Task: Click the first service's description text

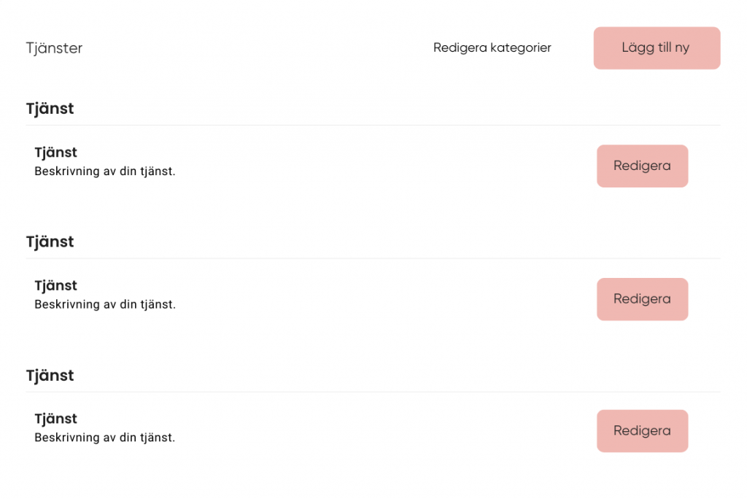Action: coord(105,171)
